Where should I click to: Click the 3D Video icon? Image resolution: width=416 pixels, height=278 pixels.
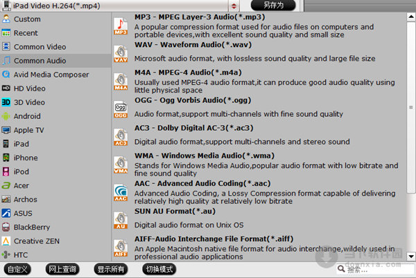point(6,102)
